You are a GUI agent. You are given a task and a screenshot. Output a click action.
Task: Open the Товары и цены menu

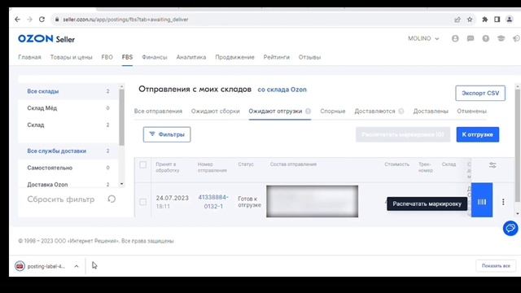pos(71,57)
